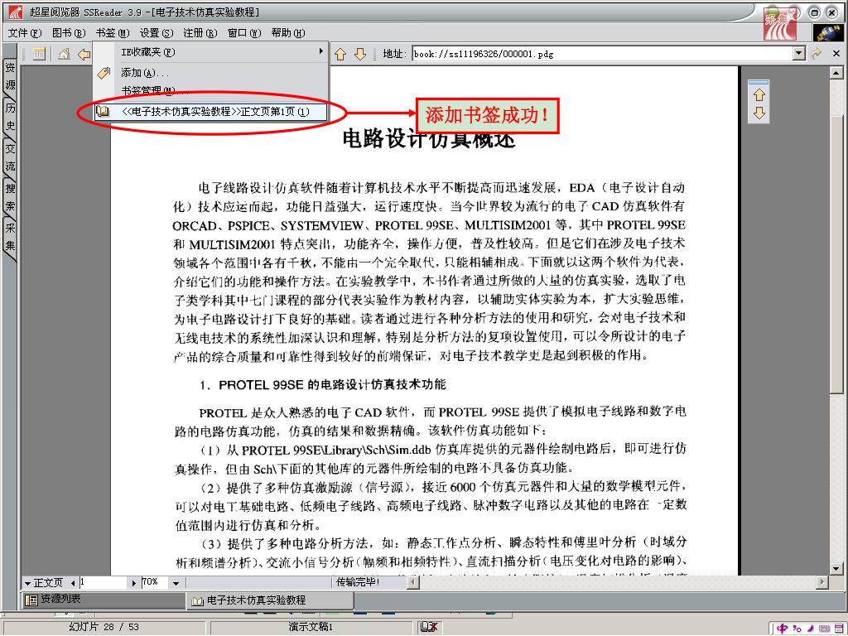Select the 电子技术仿真实验教程 正文页第1页 bookmark entry
Viewport: 848px width, 636px height.
211,112
